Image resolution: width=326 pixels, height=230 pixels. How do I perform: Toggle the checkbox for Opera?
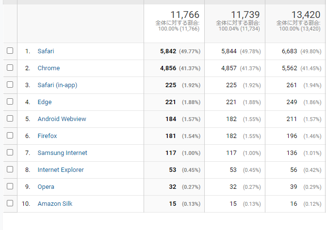pyautogui.click(x=10, y=186)
